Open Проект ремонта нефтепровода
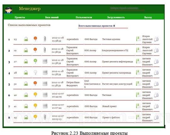 click(x=117, y=62)
